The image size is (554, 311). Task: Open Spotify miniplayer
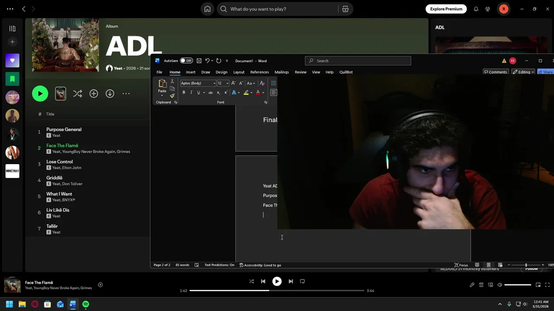(x=538, y=285)
